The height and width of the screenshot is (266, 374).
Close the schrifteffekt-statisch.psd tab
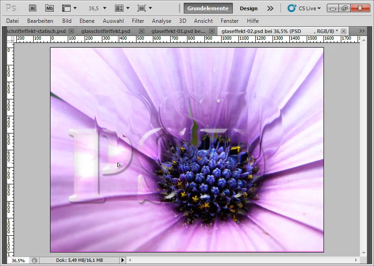tap(72, 31)
